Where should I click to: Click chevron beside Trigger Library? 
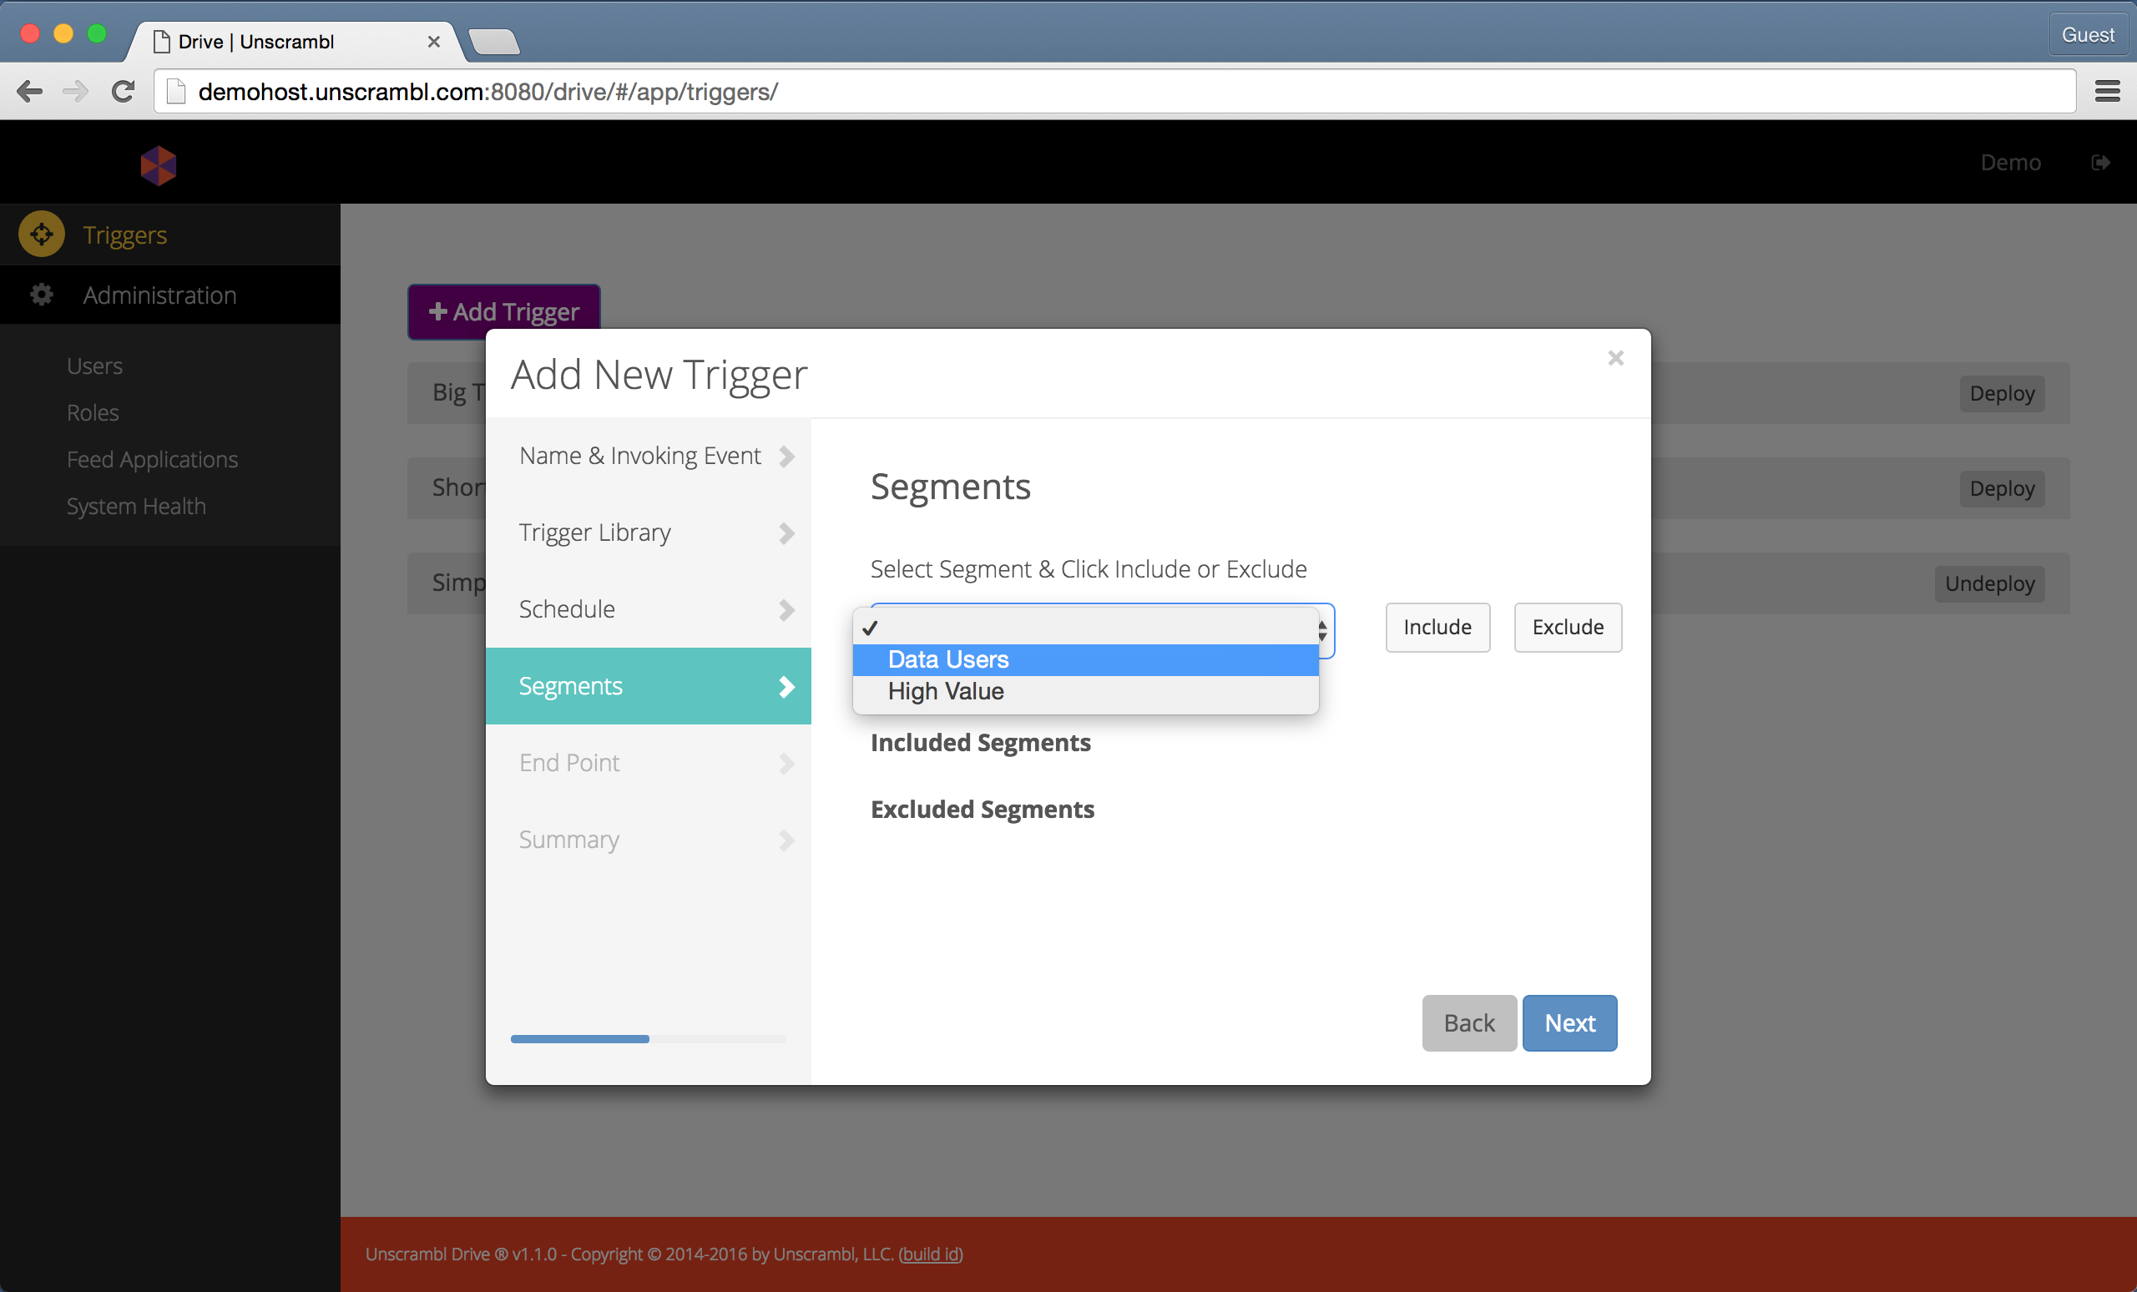tap(786, 532)
